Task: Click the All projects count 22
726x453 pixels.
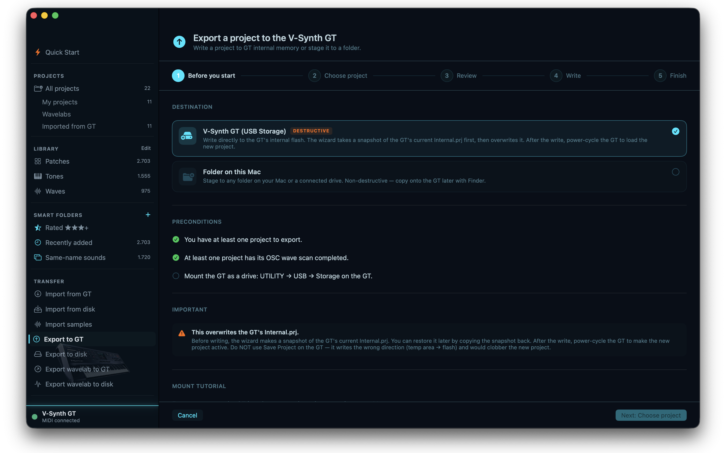Action: coord(147,88)
